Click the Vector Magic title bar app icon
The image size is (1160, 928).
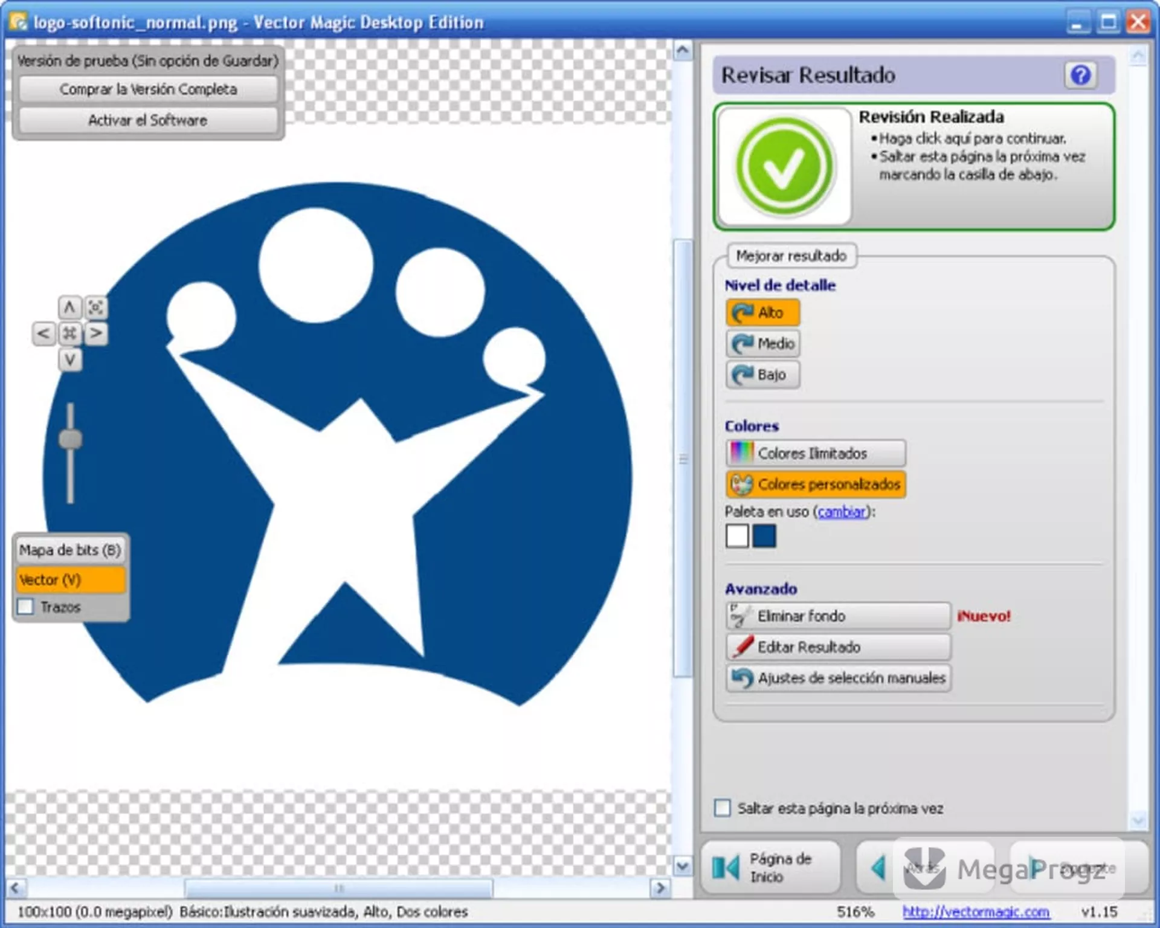point(19,22)
